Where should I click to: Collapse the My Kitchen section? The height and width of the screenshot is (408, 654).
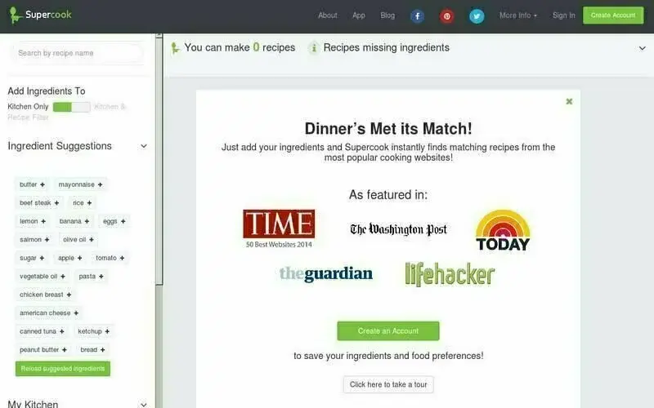(144, 404)
